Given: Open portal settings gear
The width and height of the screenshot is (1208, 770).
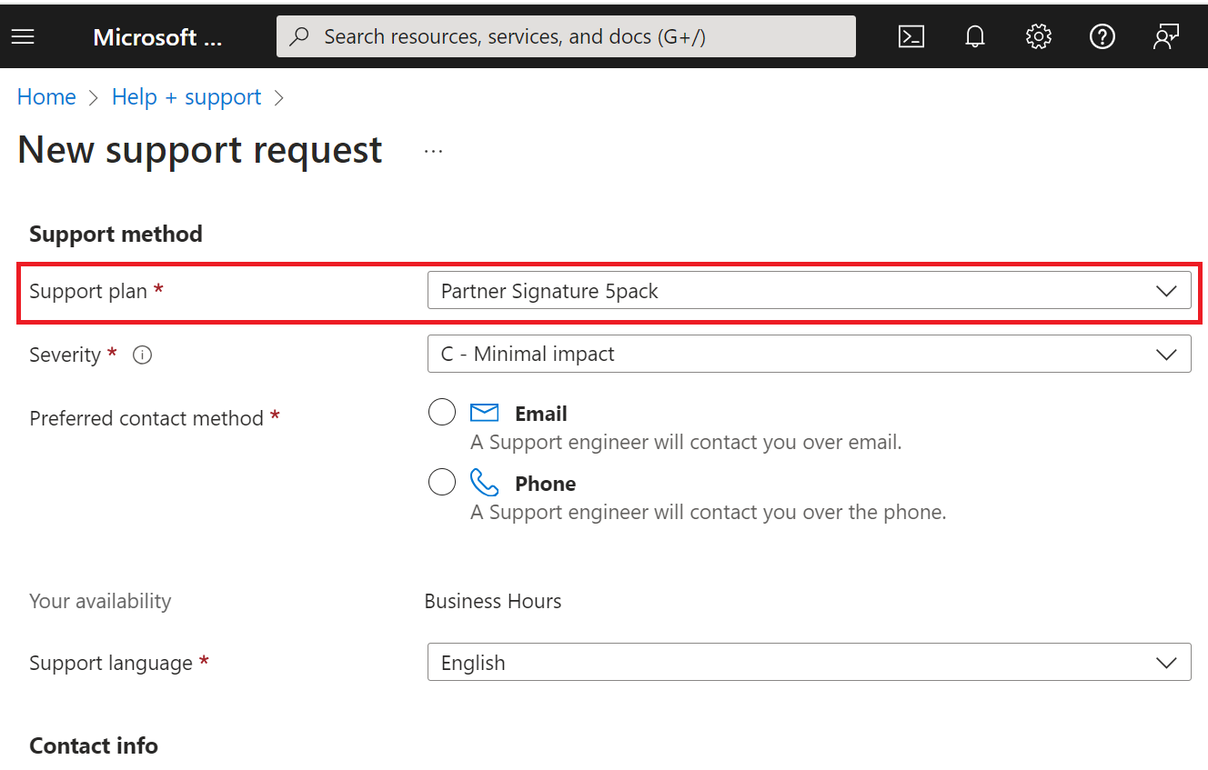Looking at the screenshot, I should [1039, 36].
